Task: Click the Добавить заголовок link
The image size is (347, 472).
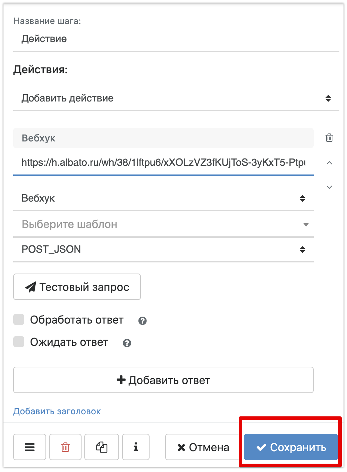Action: [x=57, y=412]
